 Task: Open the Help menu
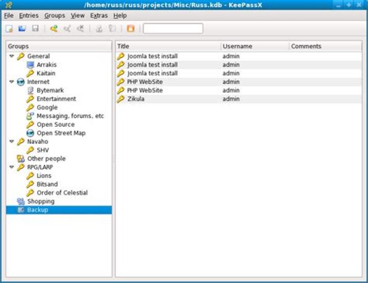click(x=120, y=15)
